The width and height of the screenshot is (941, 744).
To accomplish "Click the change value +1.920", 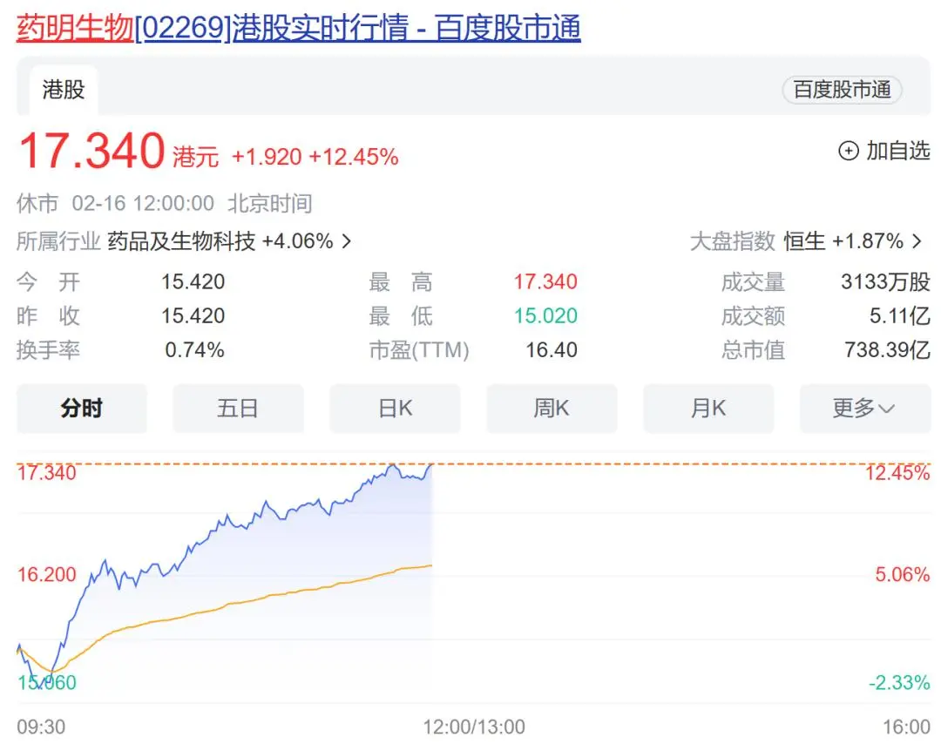I will [x=267, y=157].
